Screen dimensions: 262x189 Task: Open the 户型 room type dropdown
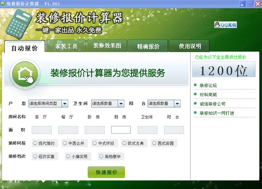coord(65,104)
